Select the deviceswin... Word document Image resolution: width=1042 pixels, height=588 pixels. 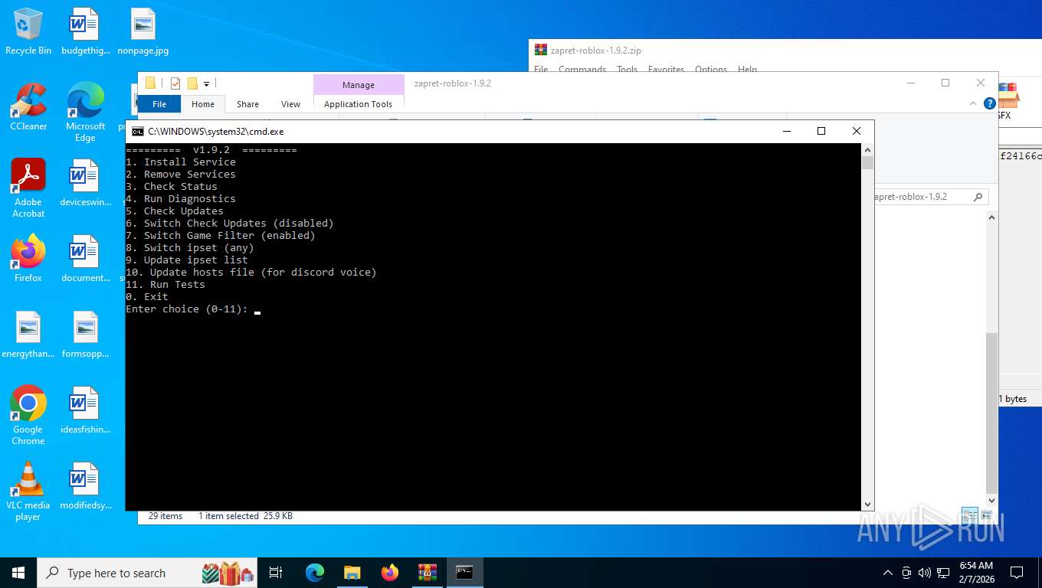pyautogui.click(x=85, y=183)
